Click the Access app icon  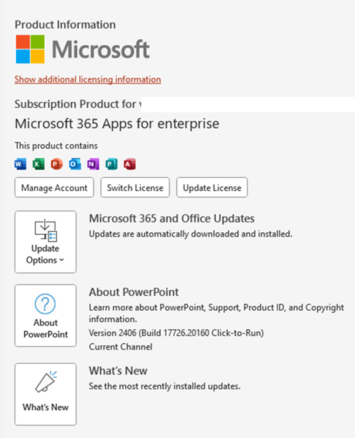click(x=130, y=164)
